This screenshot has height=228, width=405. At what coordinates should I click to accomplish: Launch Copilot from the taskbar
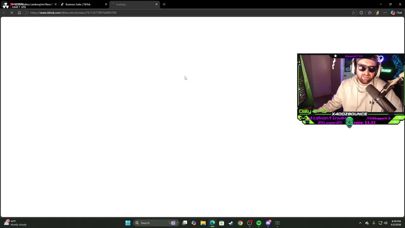194,223
